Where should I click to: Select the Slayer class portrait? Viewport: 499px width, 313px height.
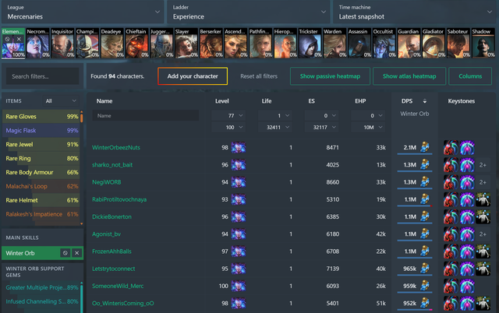point(186,44)
